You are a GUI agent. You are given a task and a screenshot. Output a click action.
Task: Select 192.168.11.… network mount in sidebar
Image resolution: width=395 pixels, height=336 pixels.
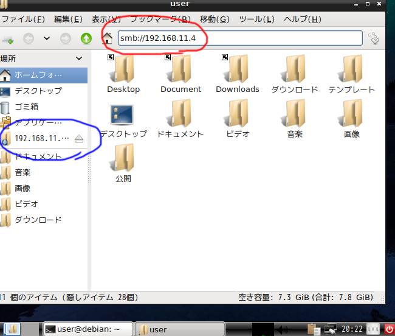pos(36,138)
